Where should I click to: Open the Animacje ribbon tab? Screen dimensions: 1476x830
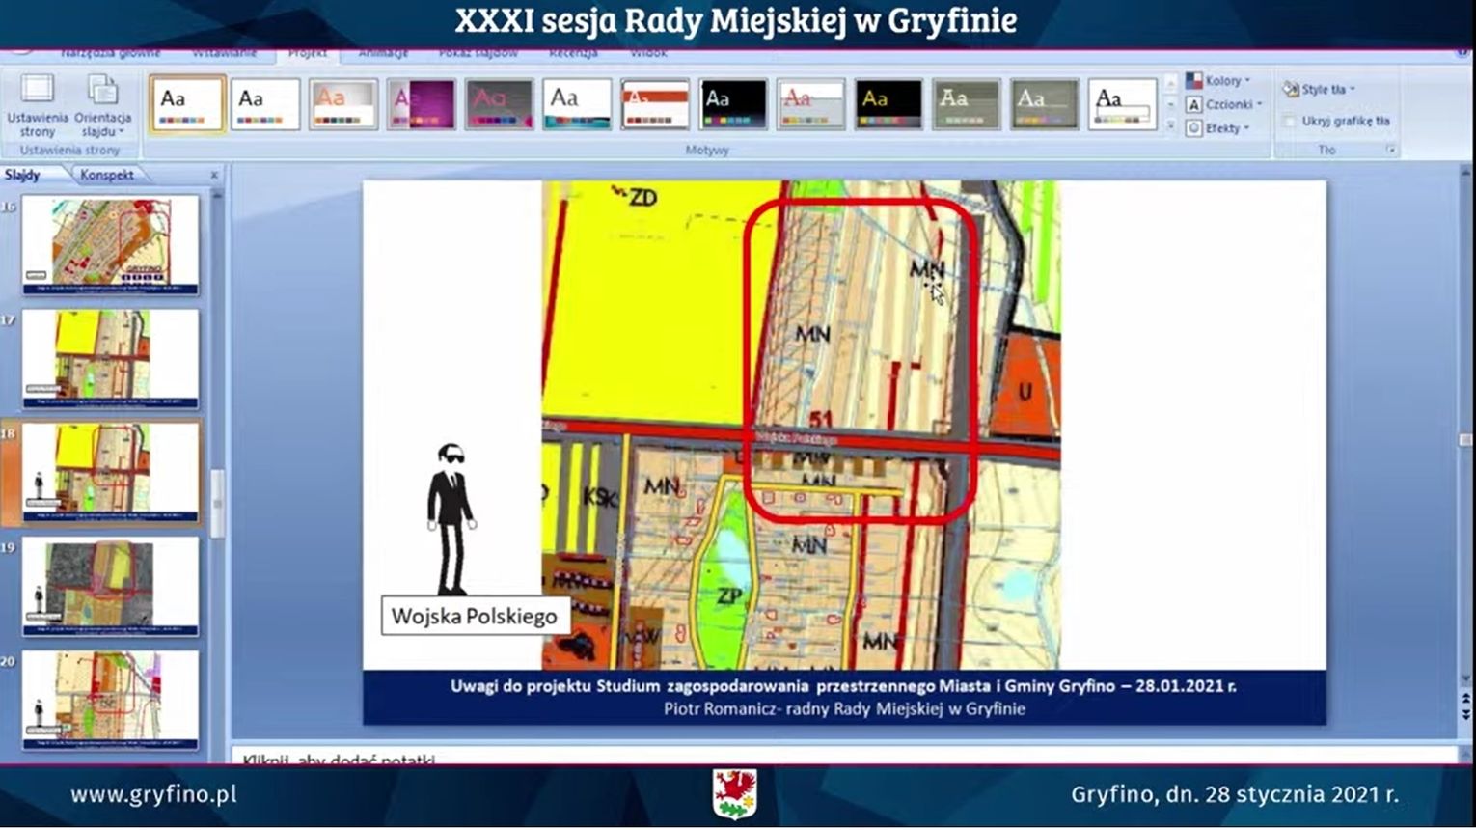[383, 53]
